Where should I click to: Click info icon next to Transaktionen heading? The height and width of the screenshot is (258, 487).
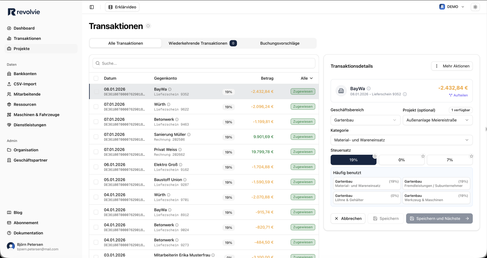[148, 26]
